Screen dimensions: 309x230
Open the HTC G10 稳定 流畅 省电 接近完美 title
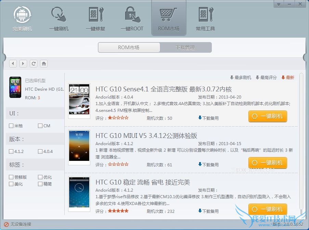[x=143, y=182]
